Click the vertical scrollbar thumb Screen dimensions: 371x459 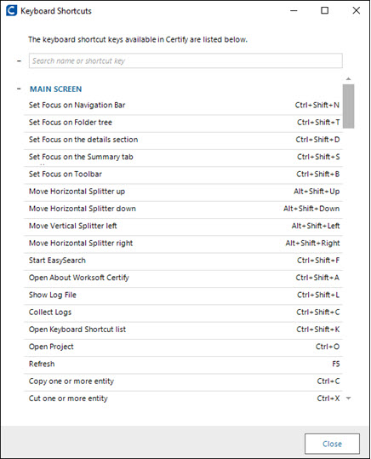[x=348, y=106]
